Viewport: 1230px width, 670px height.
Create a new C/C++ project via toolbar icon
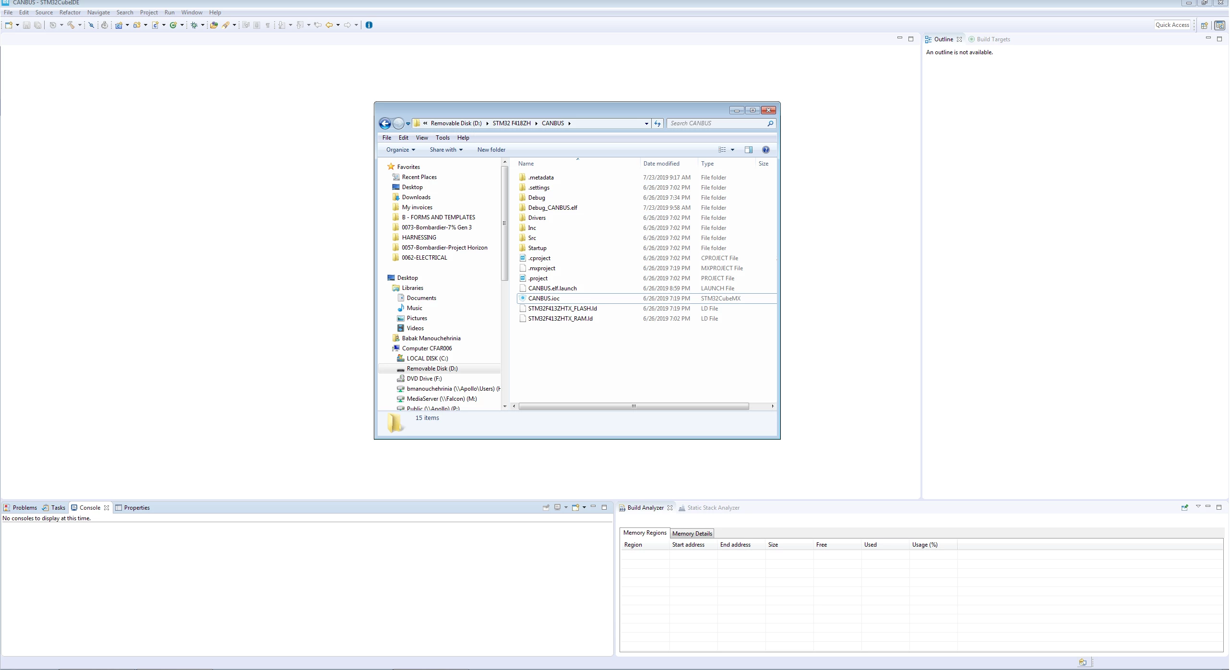[x=119, y=25]
